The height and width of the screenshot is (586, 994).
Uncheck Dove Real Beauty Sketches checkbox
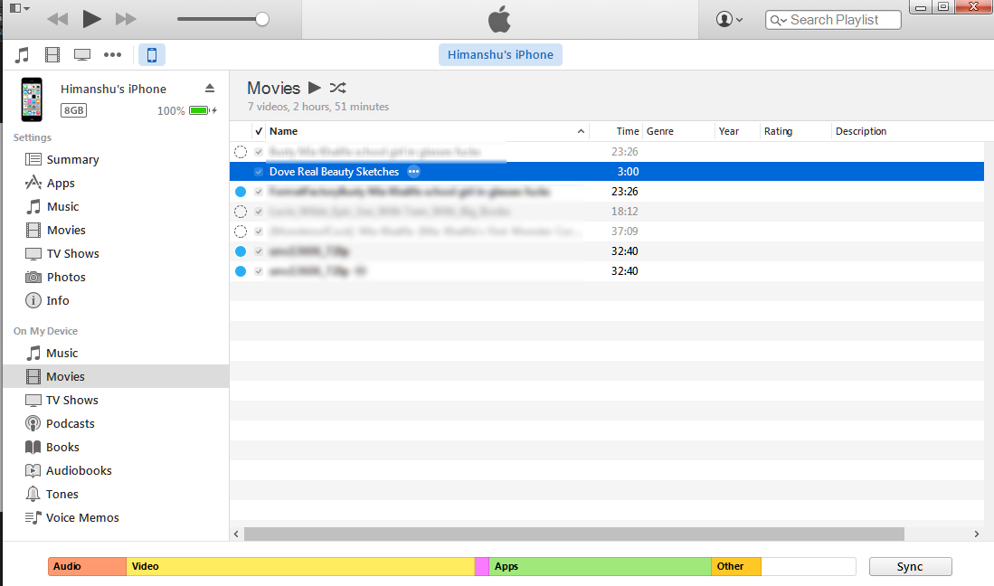[259, 172]
